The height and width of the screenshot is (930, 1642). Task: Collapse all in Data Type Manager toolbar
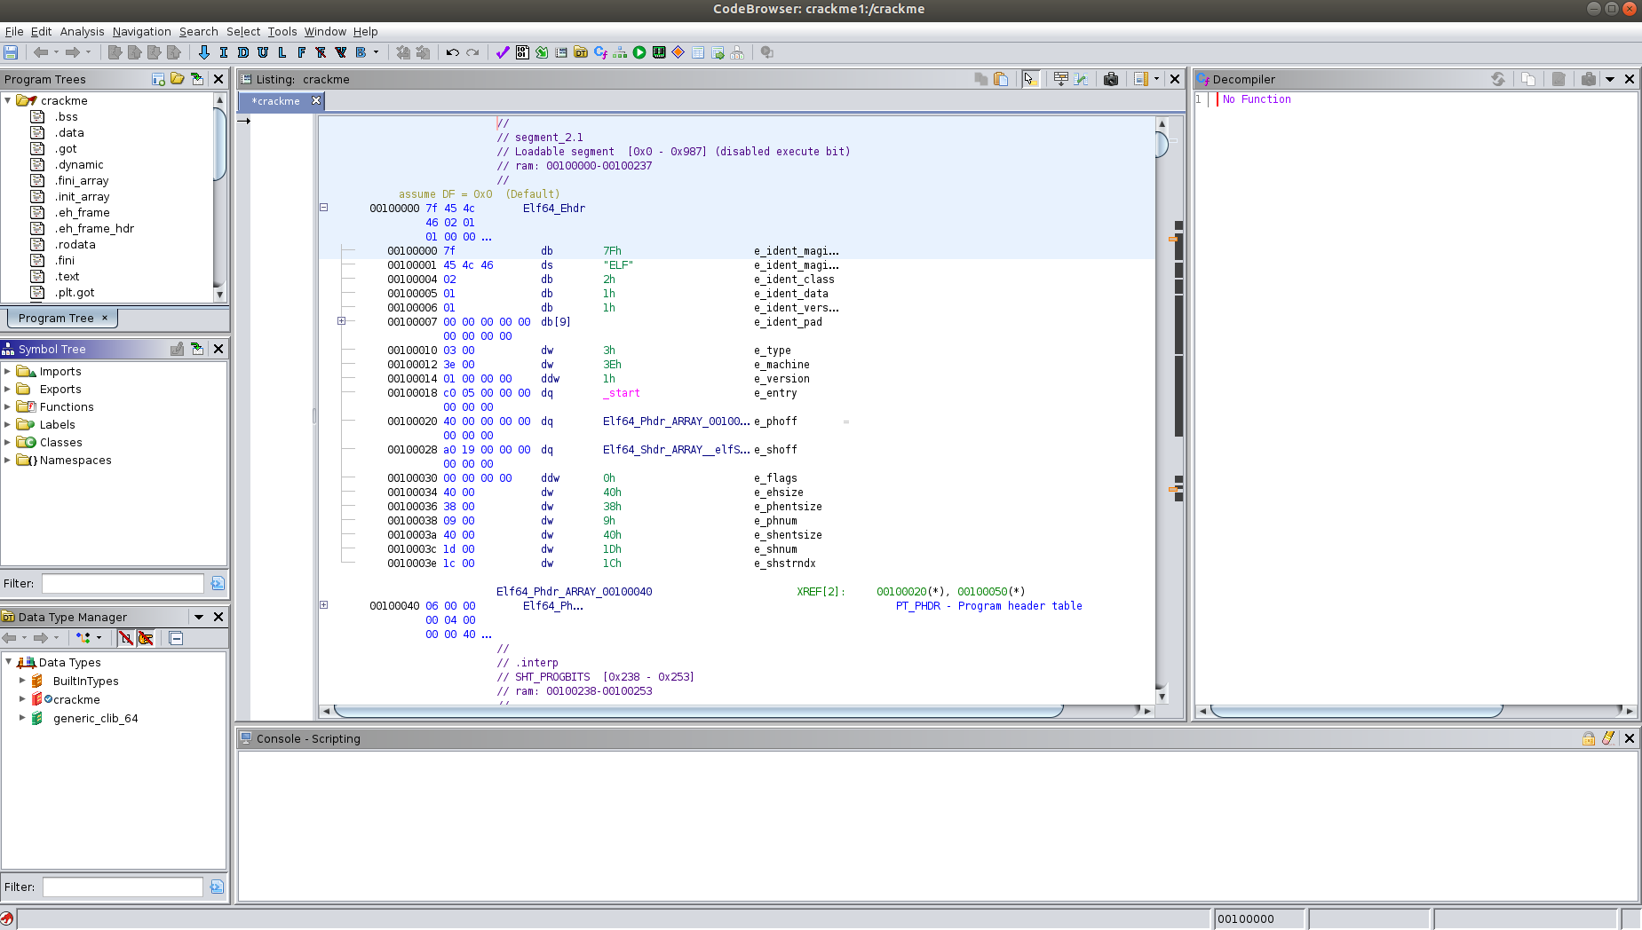tap(176, 638)
